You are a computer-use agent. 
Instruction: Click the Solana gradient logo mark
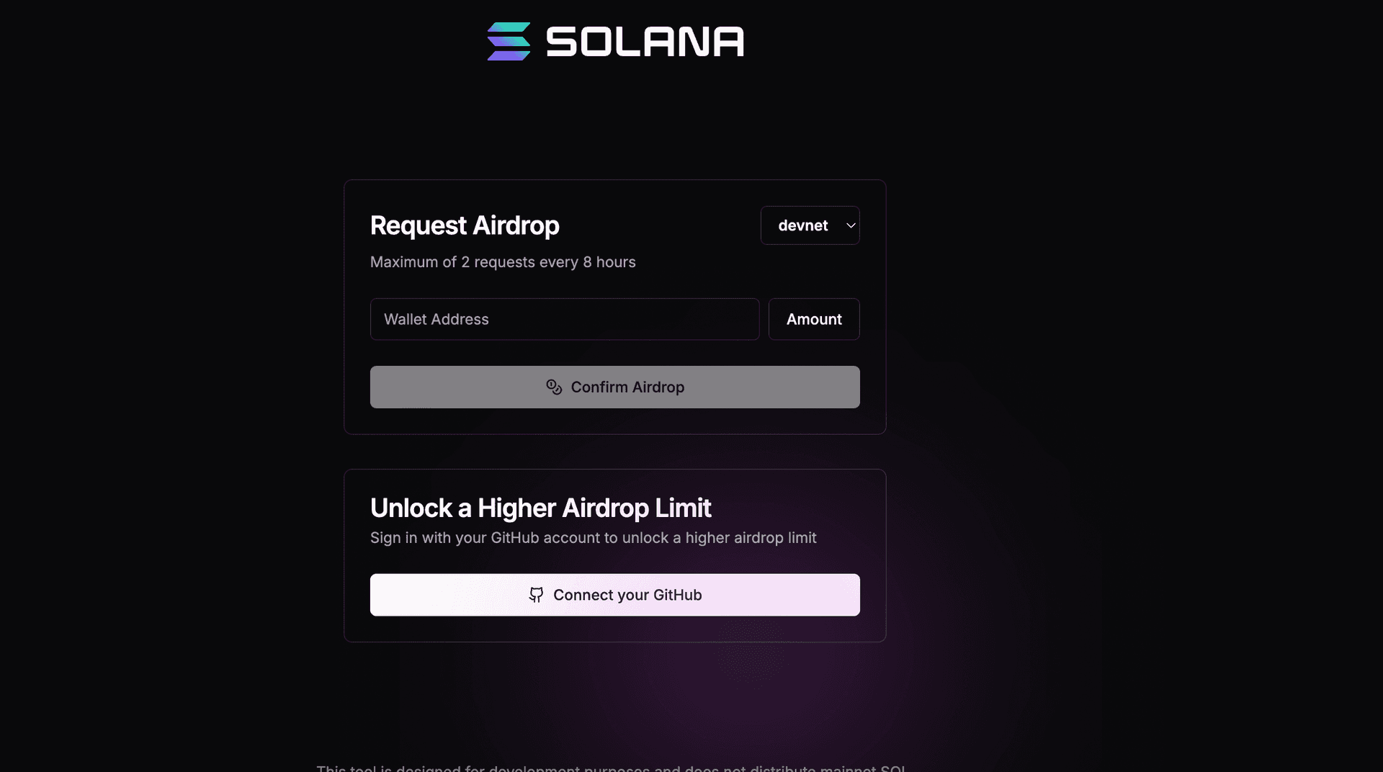tap(509, 41)
